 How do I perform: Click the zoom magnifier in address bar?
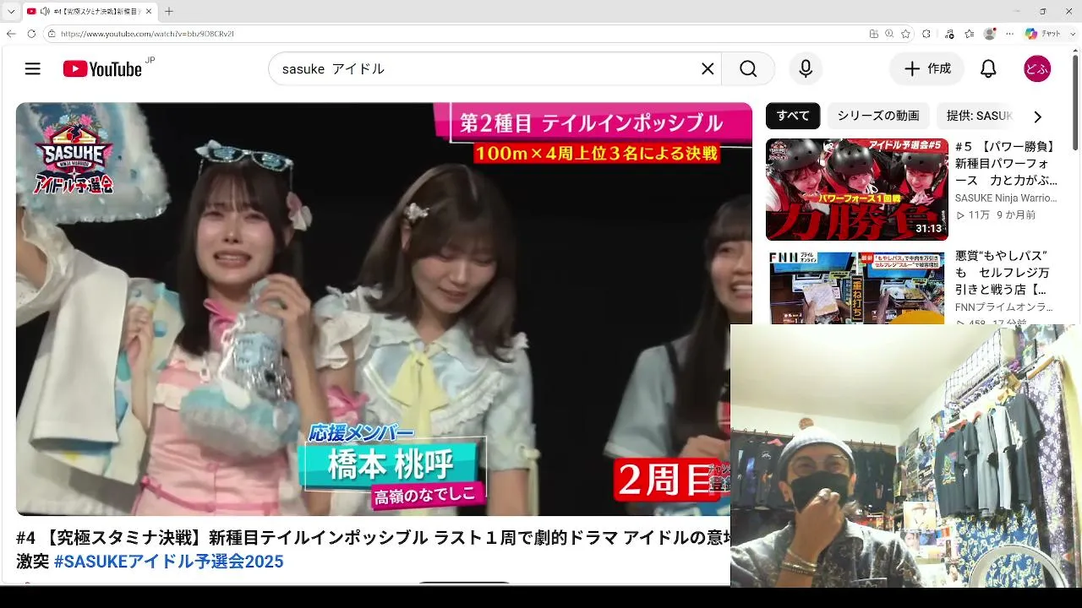coord(889,34)
